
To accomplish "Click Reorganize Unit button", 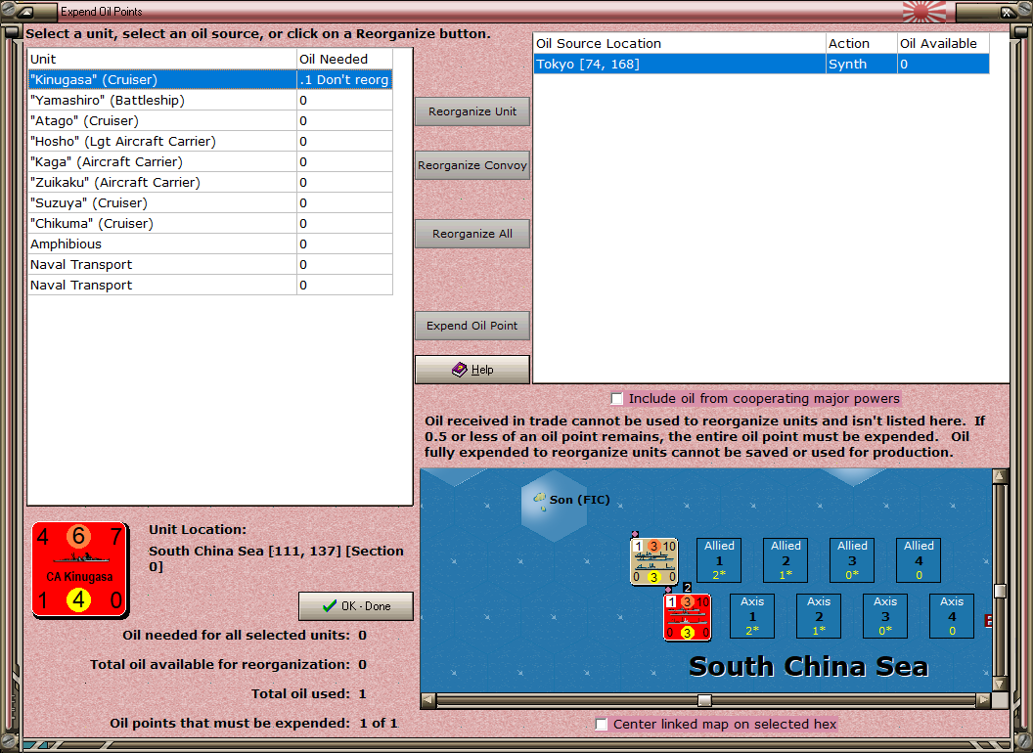I will coord(472,111).
